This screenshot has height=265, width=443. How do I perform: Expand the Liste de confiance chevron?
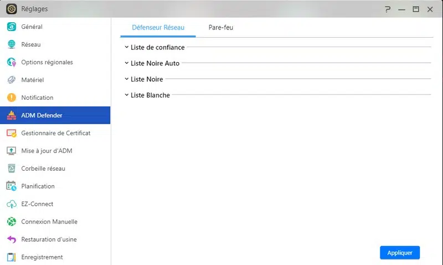[x=127, y=47]
